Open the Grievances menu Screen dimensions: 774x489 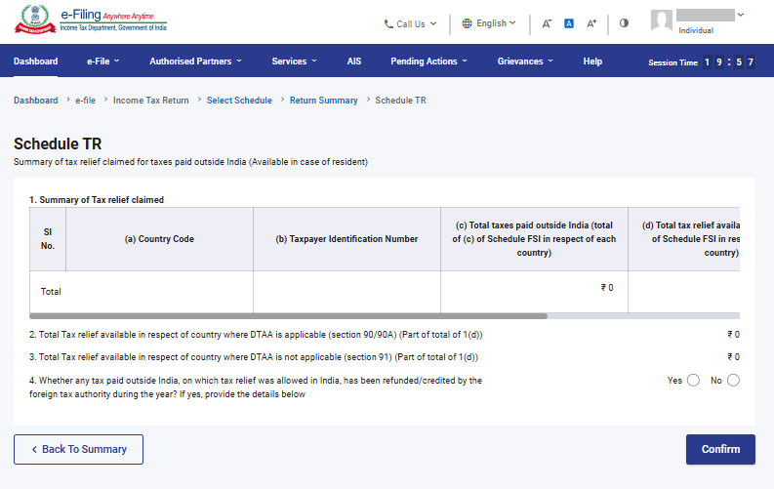[525, 61]
